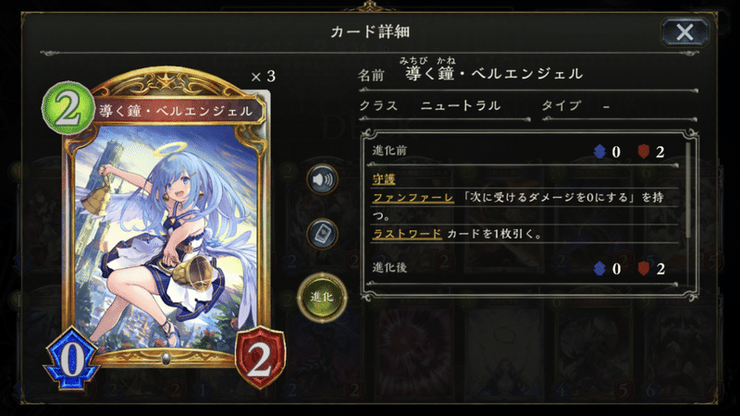Open the ファンファーレ keyword link
Viewport: 740px width, 416px height.
413,198
